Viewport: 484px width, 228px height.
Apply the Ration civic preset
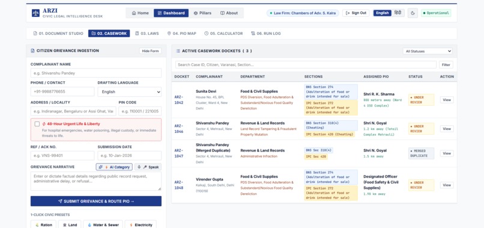tap(43, 224)
